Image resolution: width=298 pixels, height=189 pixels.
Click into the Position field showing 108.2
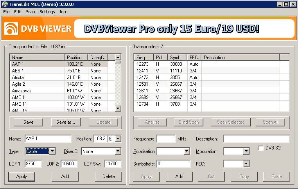point(101,139)
